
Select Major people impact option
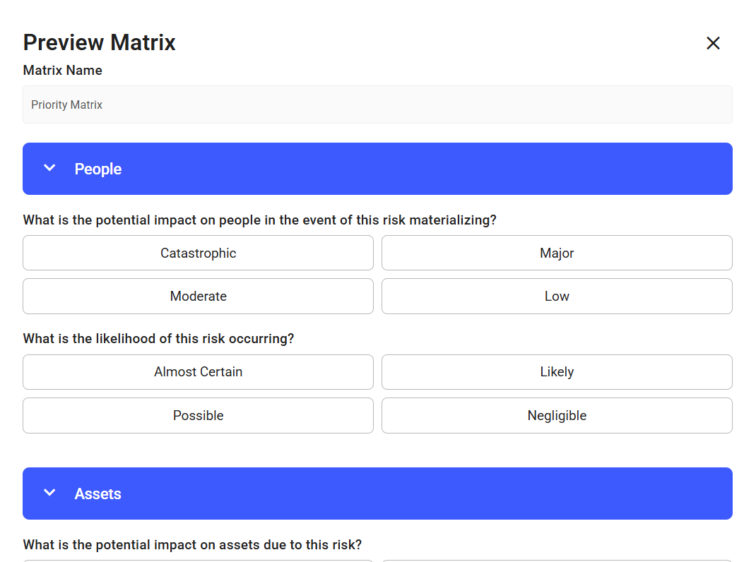[557, 253]
